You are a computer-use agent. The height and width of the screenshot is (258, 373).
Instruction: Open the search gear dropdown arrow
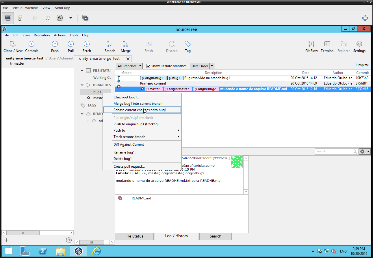click(368, 152)
